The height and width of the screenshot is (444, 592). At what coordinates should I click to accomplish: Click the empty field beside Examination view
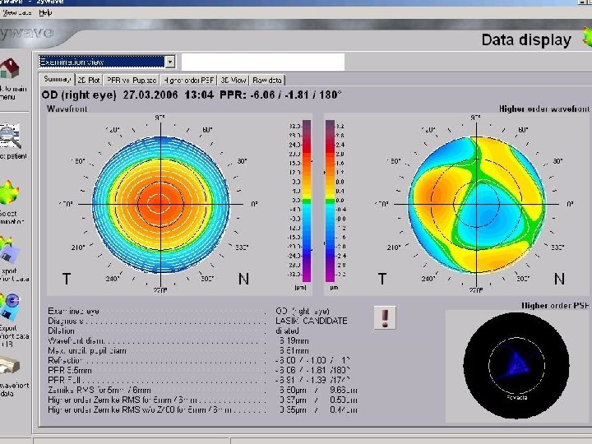(x=262, y=62)
